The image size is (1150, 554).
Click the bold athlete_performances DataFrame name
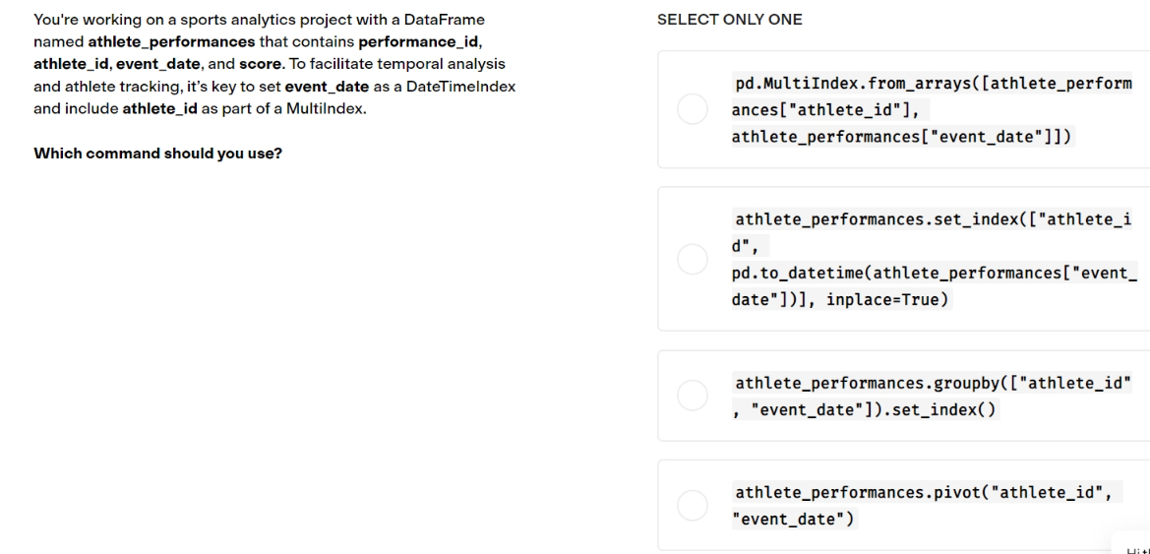pos(171,42)
